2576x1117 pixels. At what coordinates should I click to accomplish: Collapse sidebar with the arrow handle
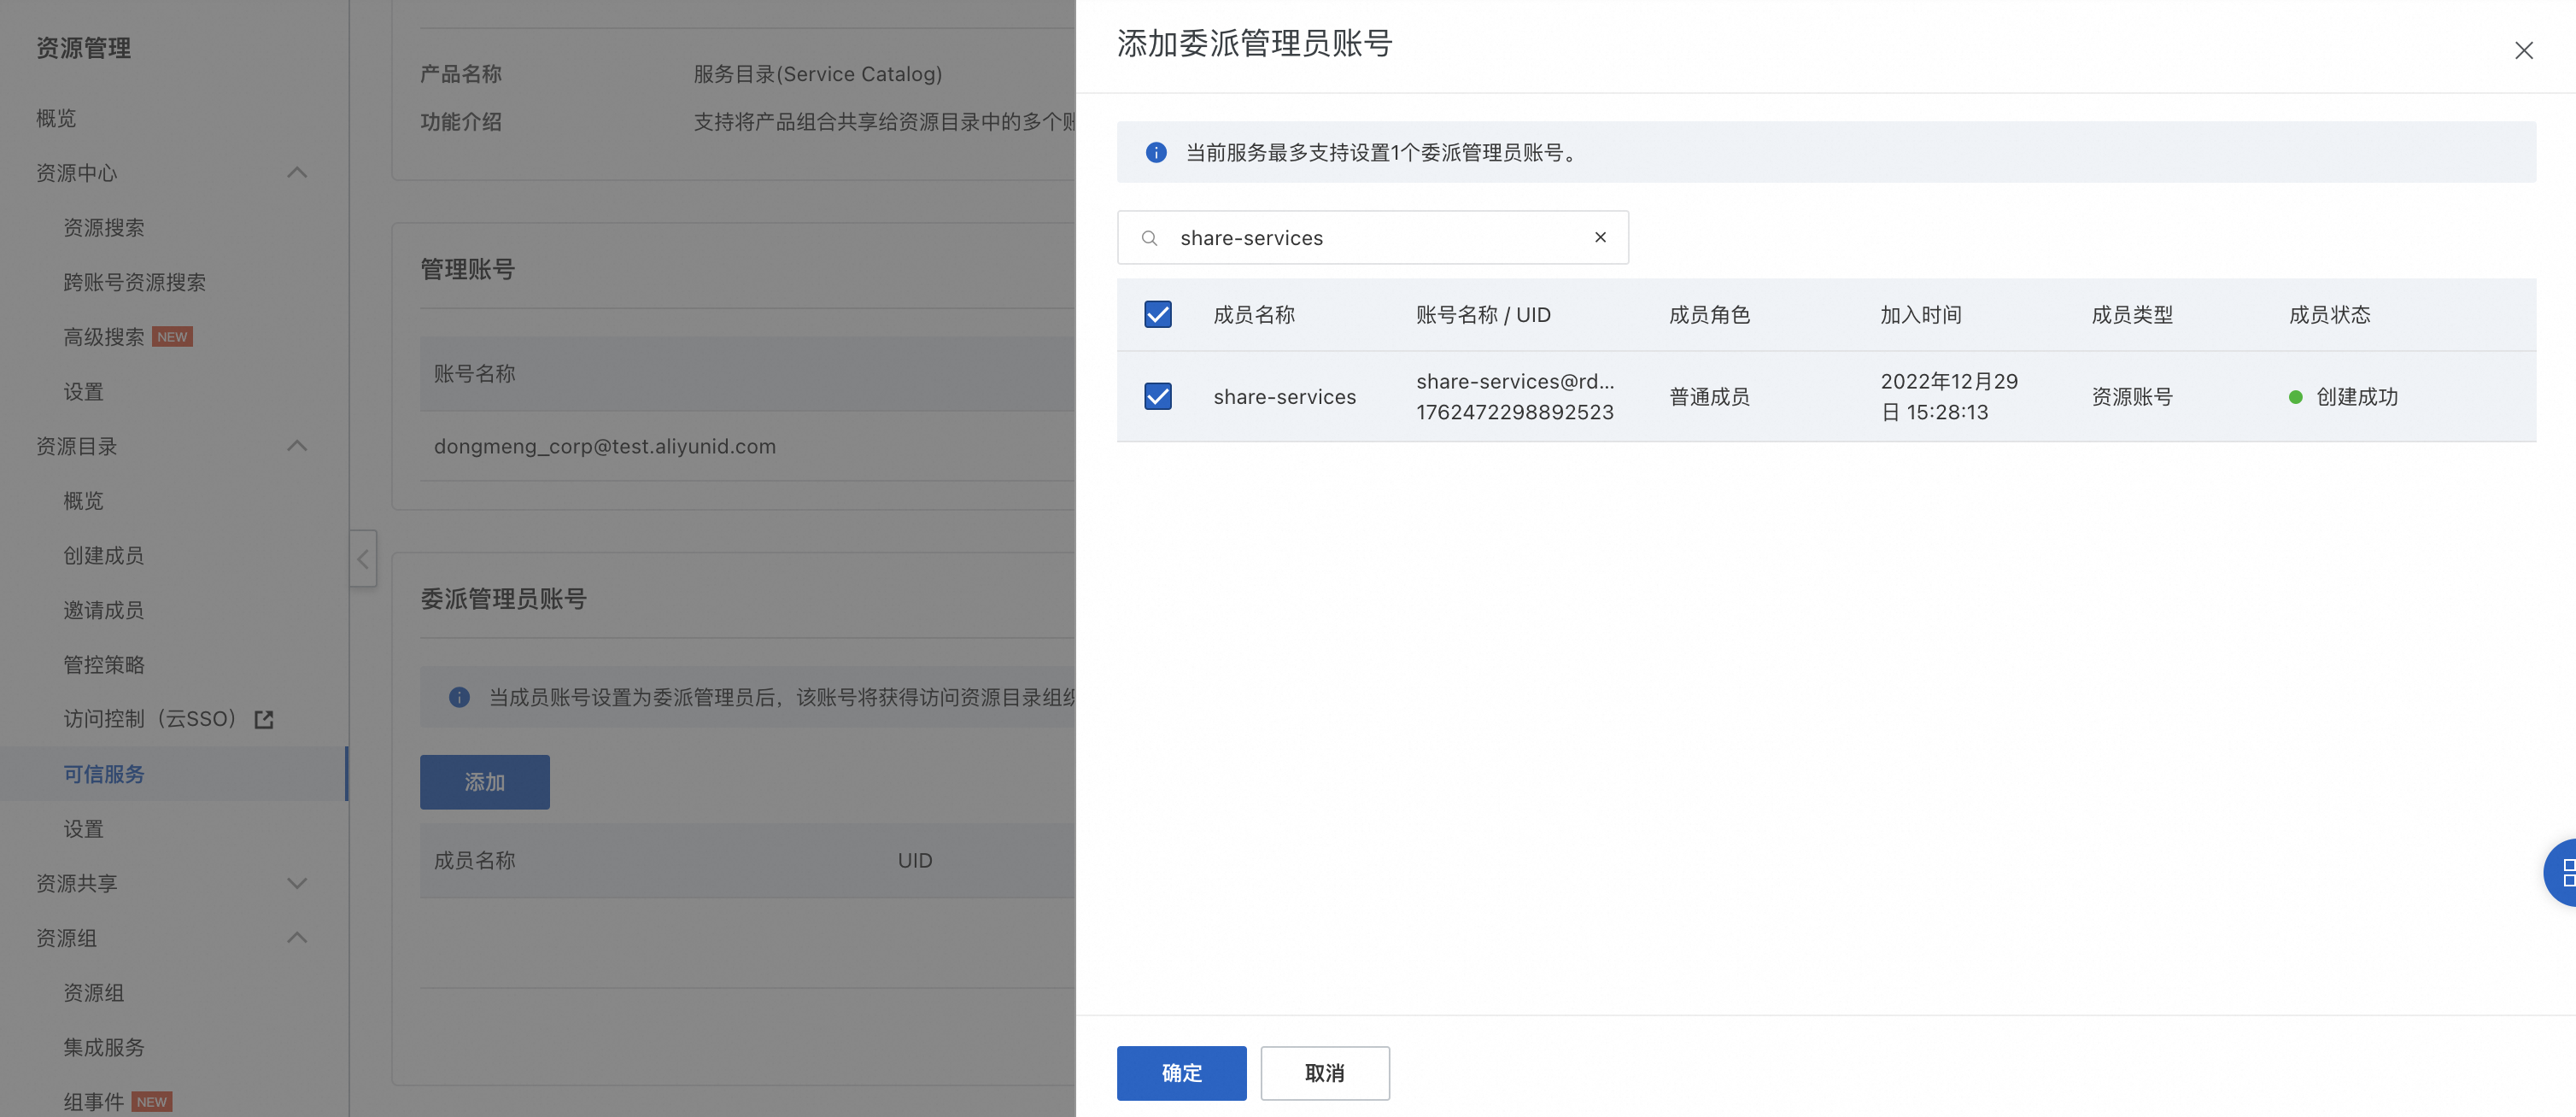(x=363, y=559)
